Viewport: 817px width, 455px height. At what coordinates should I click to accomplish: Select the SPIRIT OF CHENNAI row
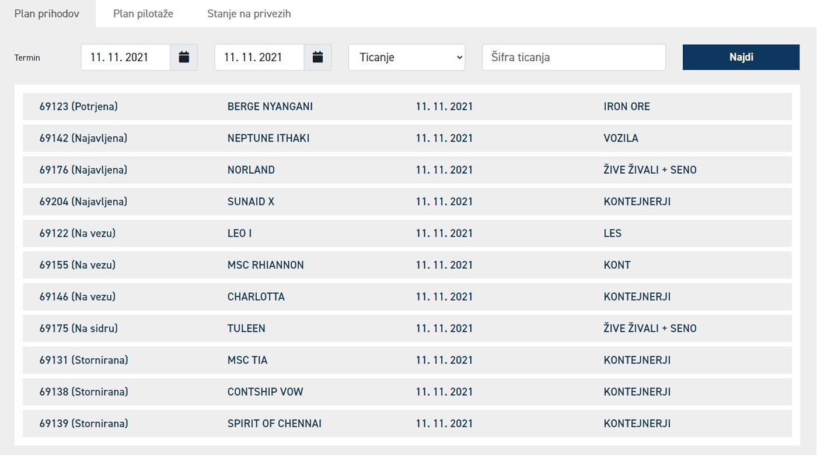coord(407,424)
